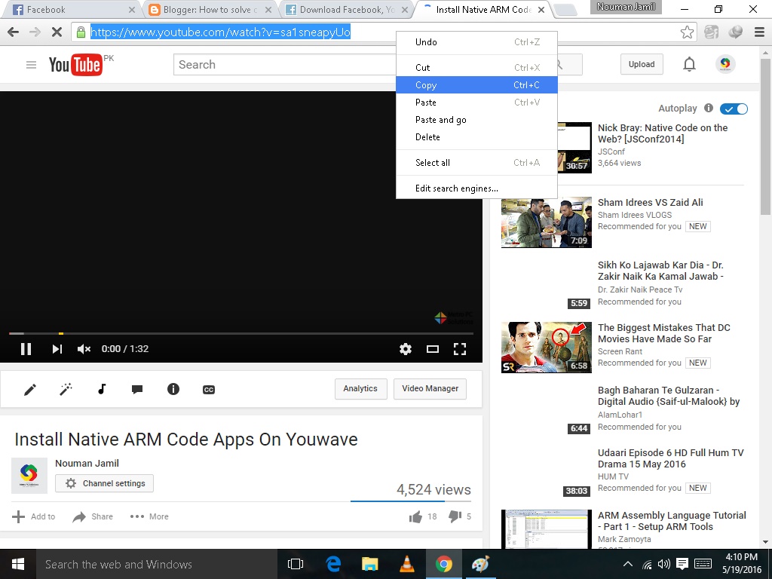
Task: Open the enhancements magic wand
Action: point(66,390)
